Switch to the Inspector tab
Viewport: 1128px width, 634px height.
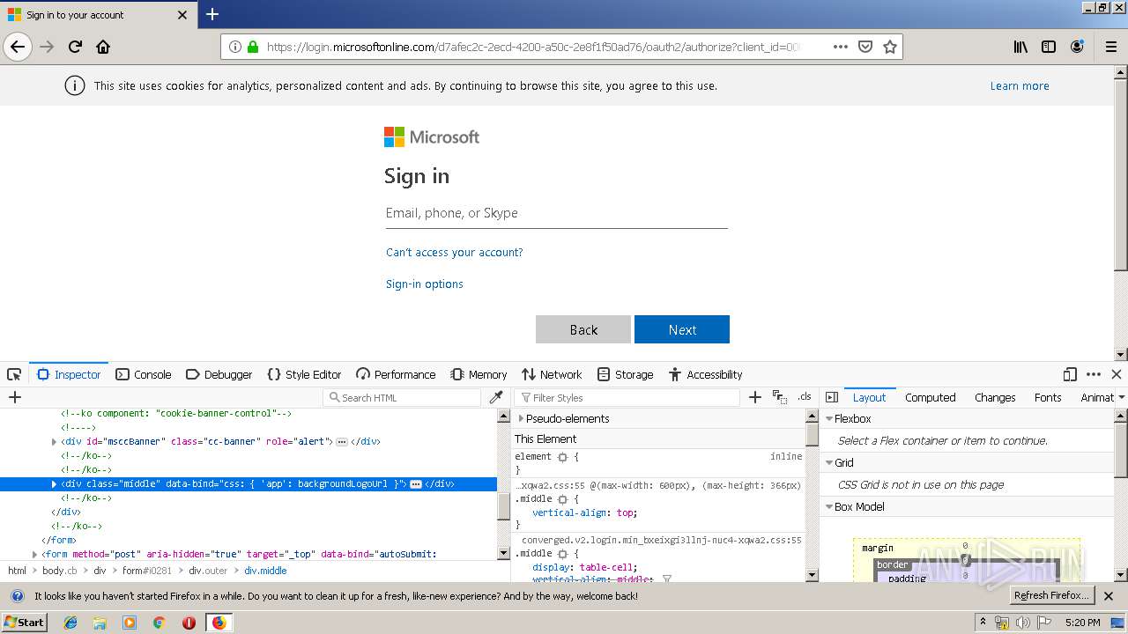[69, 374]
